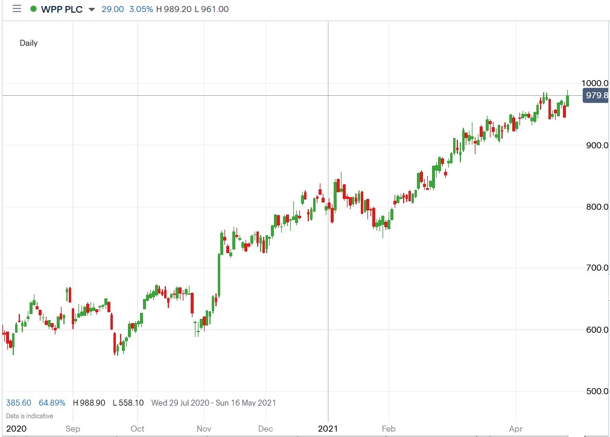Click the Dec label on time axis
This screenshot has height=437, width=610.
[x=265, y=429]
